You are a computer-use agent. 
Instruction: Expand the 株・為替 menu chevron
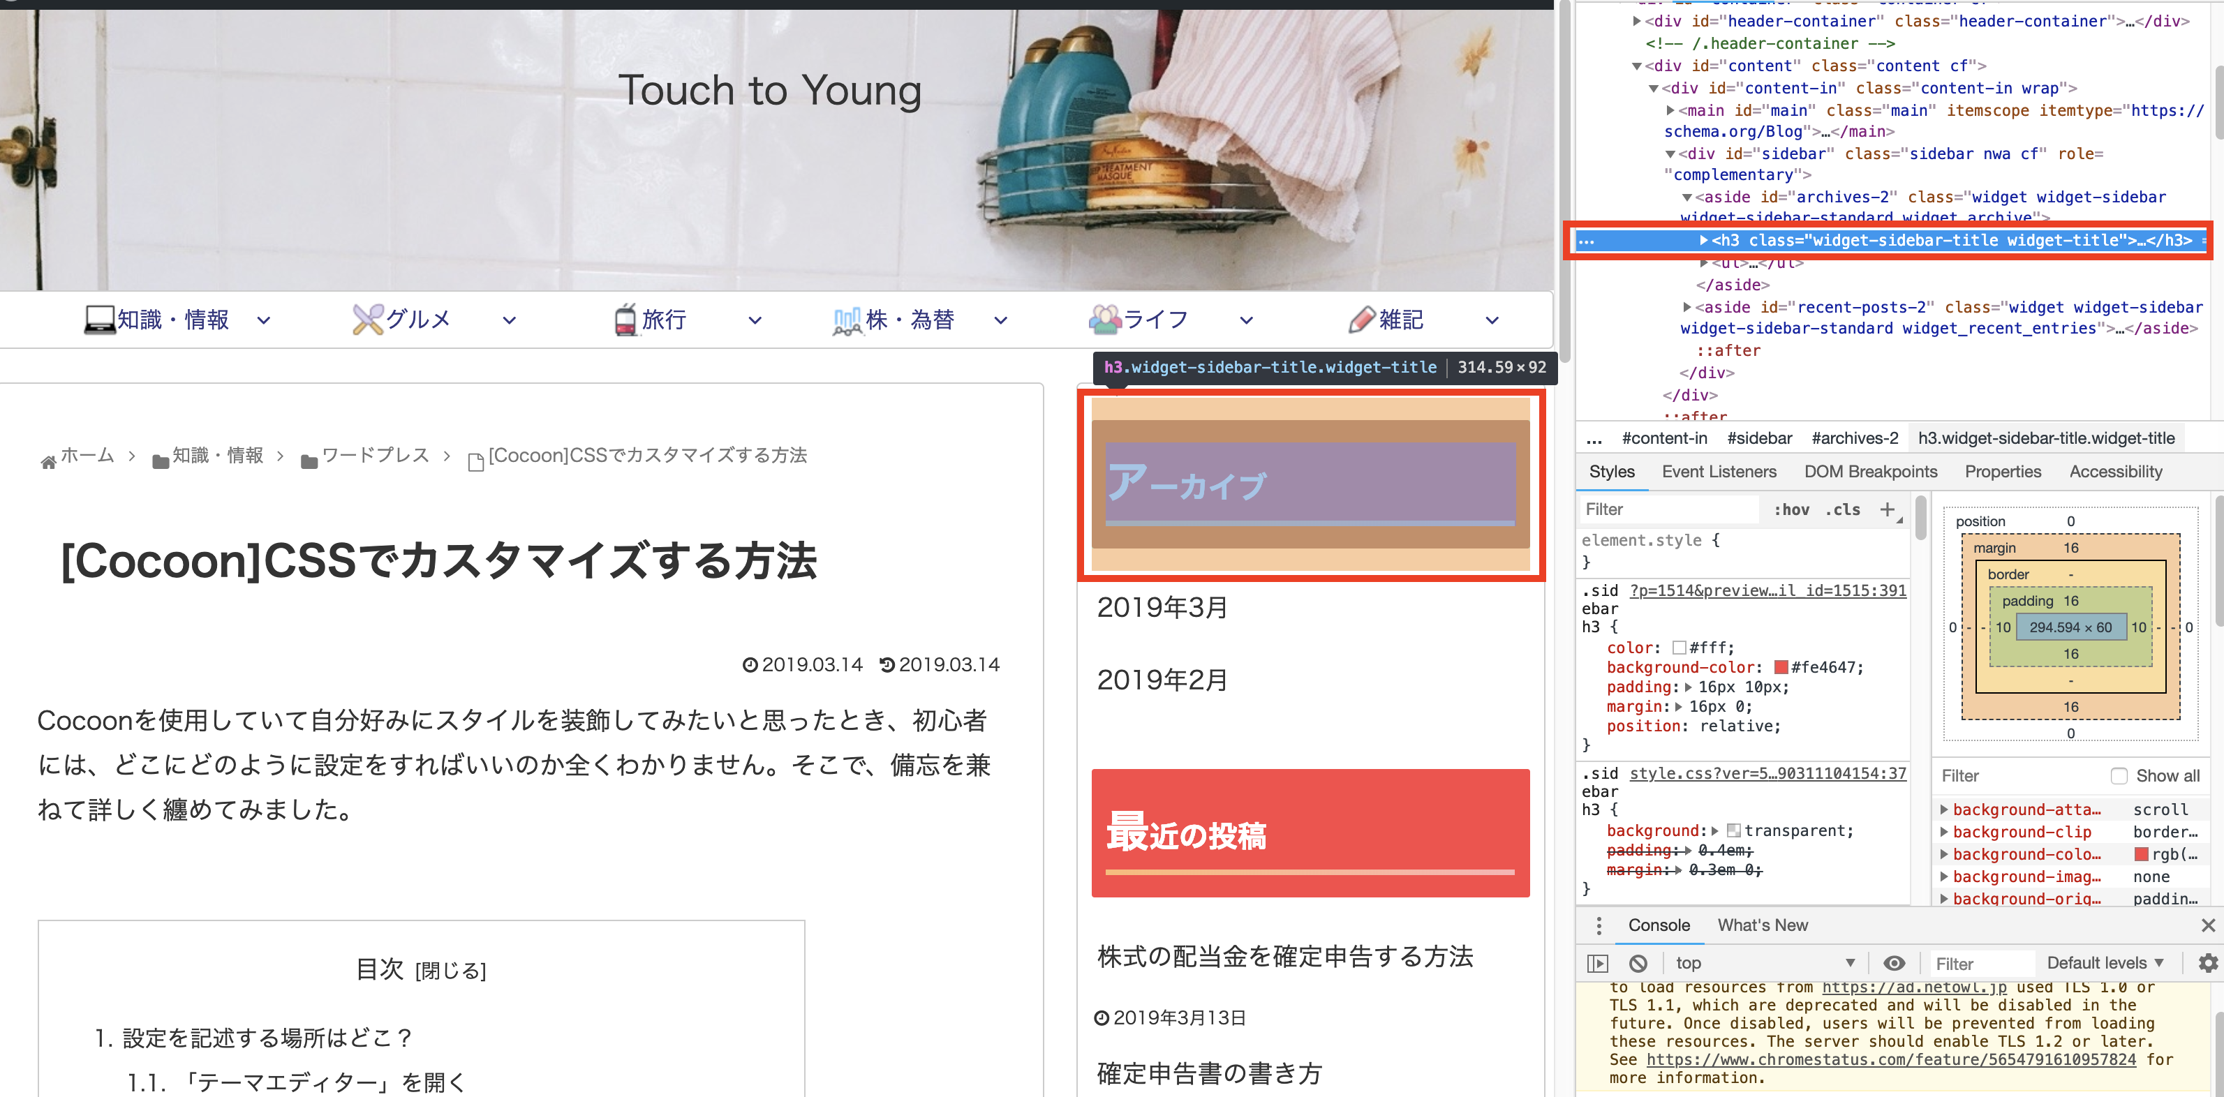(1000, 320)
